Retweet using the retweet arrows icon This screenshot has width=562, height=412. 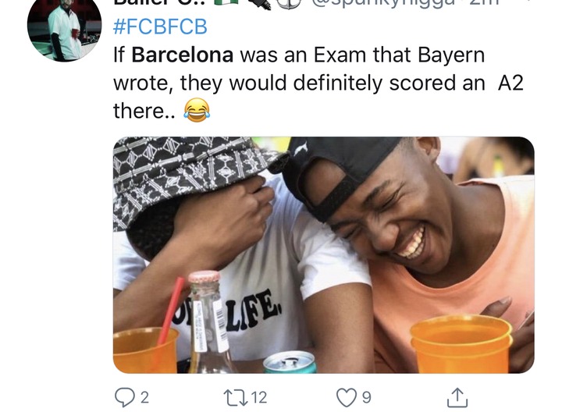click(x=236, y=397)
